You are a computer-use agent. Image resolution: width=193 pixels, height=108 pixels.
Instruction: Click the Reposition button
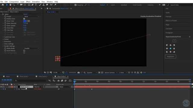tap(170, 57)
